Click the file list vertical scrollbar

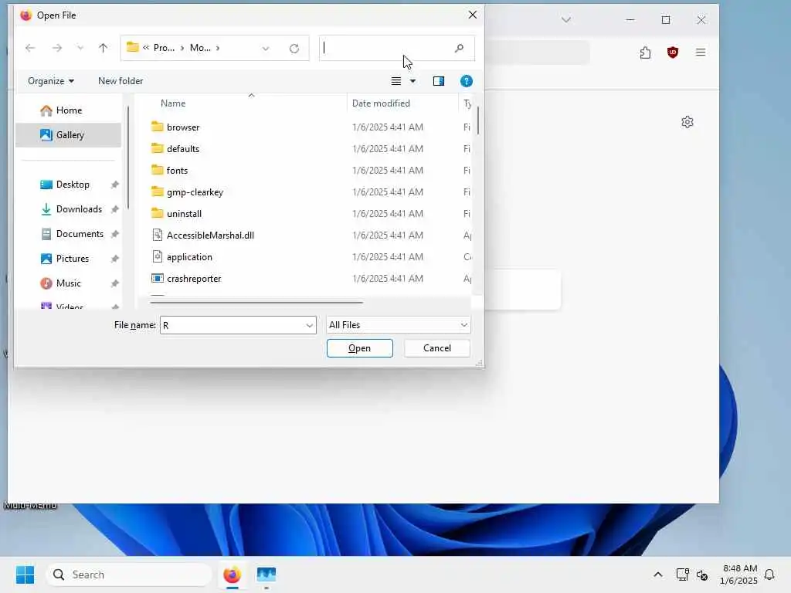click(477, 121)
